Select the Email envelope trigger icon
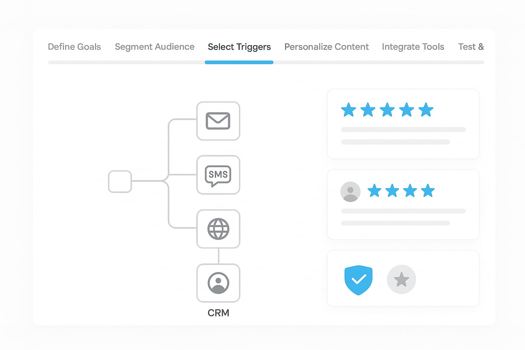Viewport: 525px width, 350px height. 218,121
